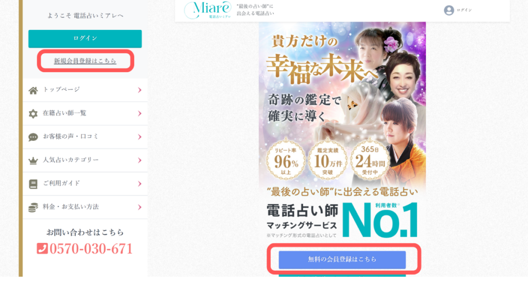Open the お客様の声・口コミ menu item

85,137
